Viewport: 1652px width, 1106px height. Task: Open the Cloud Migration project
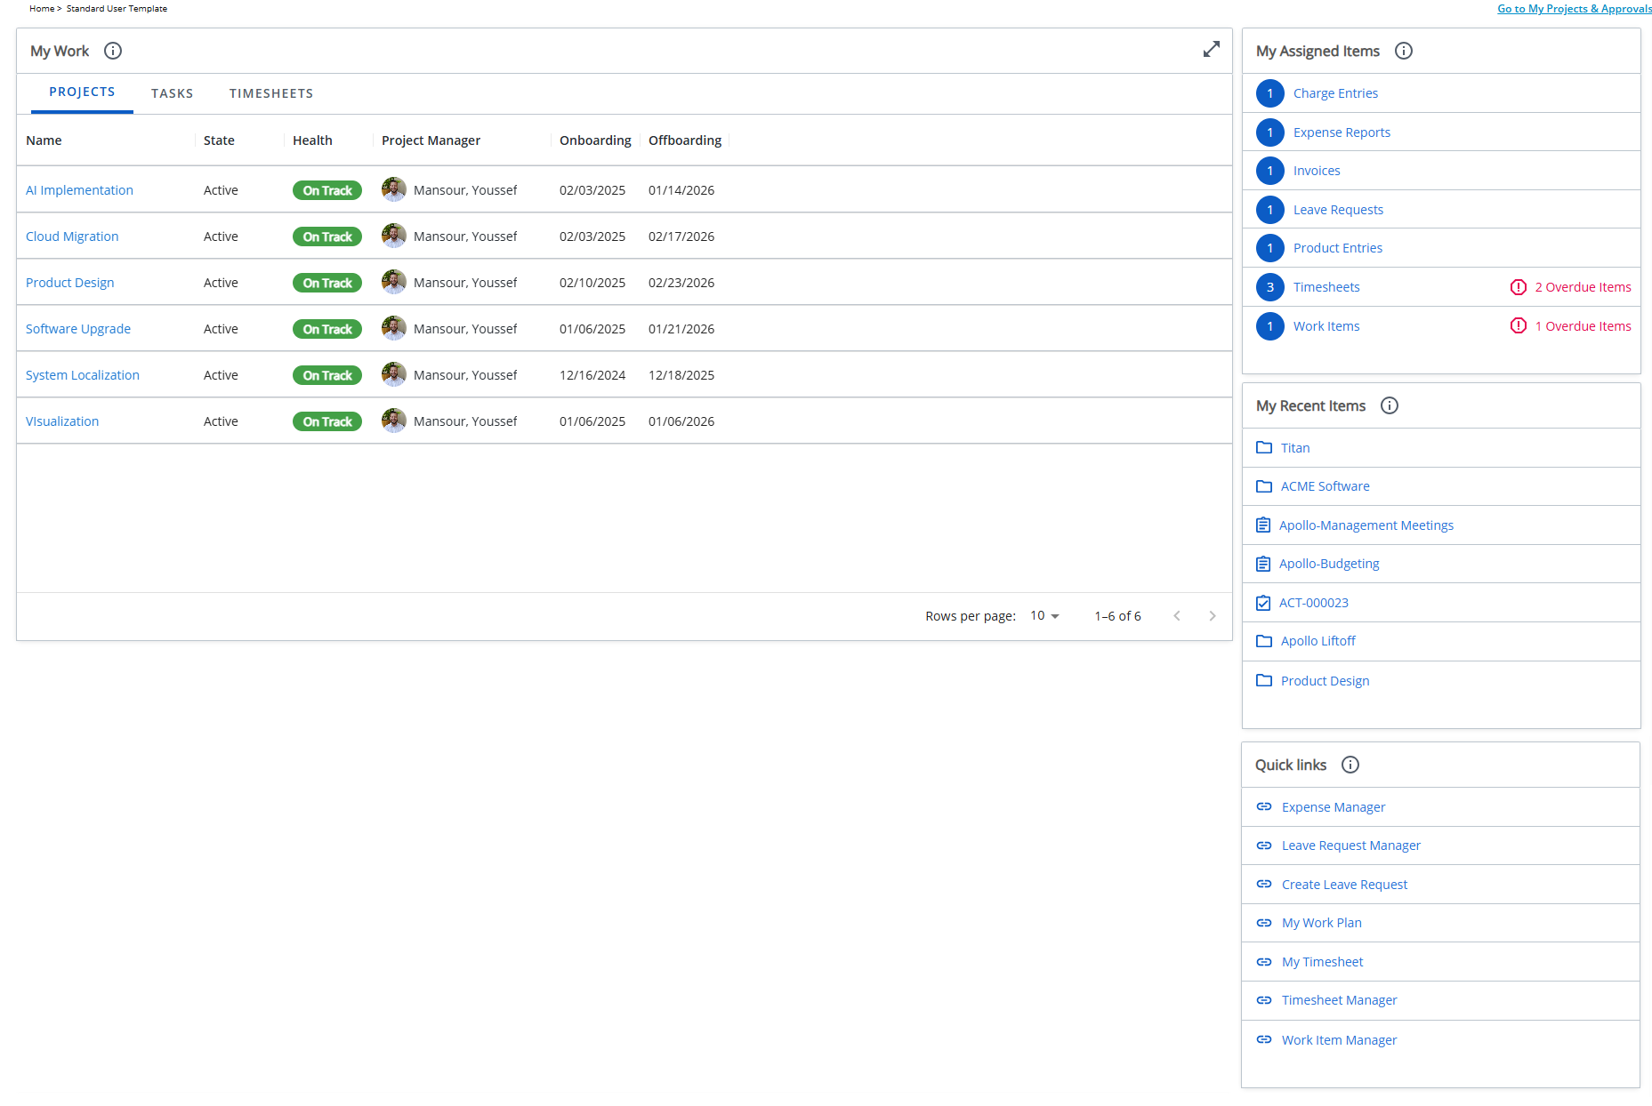point(72,236)
